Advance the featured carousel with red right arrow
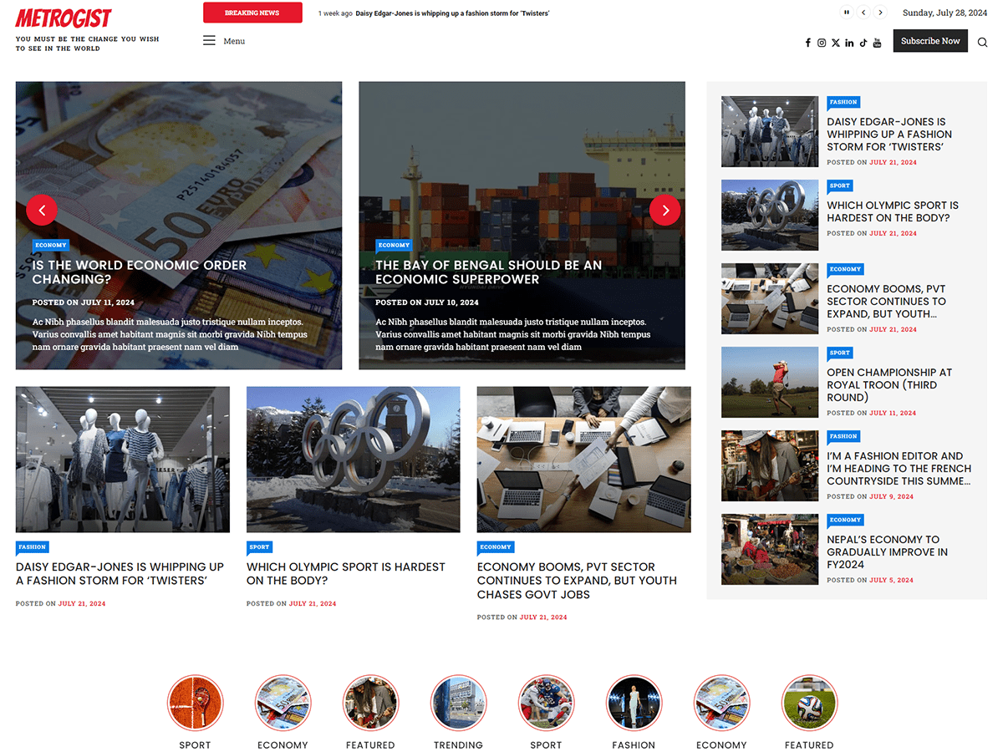Screen dimensions: 1003x752 click(x=664, y=210)
